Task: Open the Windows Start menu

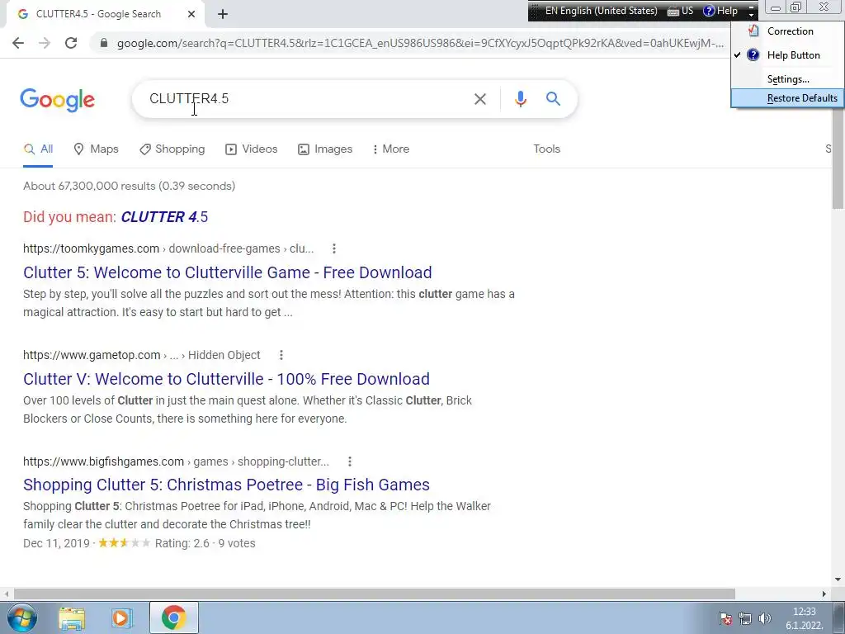Action: 22,617
